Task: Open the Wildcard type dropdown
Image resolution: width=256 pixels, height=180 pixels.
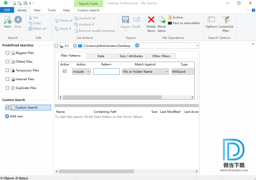Action: [x=183, y=71]
